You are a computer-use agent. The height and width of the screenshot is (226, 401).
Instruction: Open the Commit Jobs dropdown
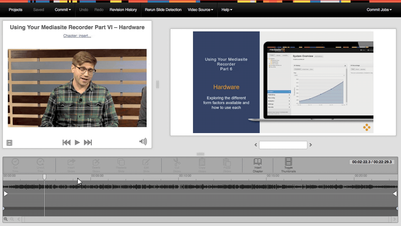pyautogui.click(x=379, y=10)
